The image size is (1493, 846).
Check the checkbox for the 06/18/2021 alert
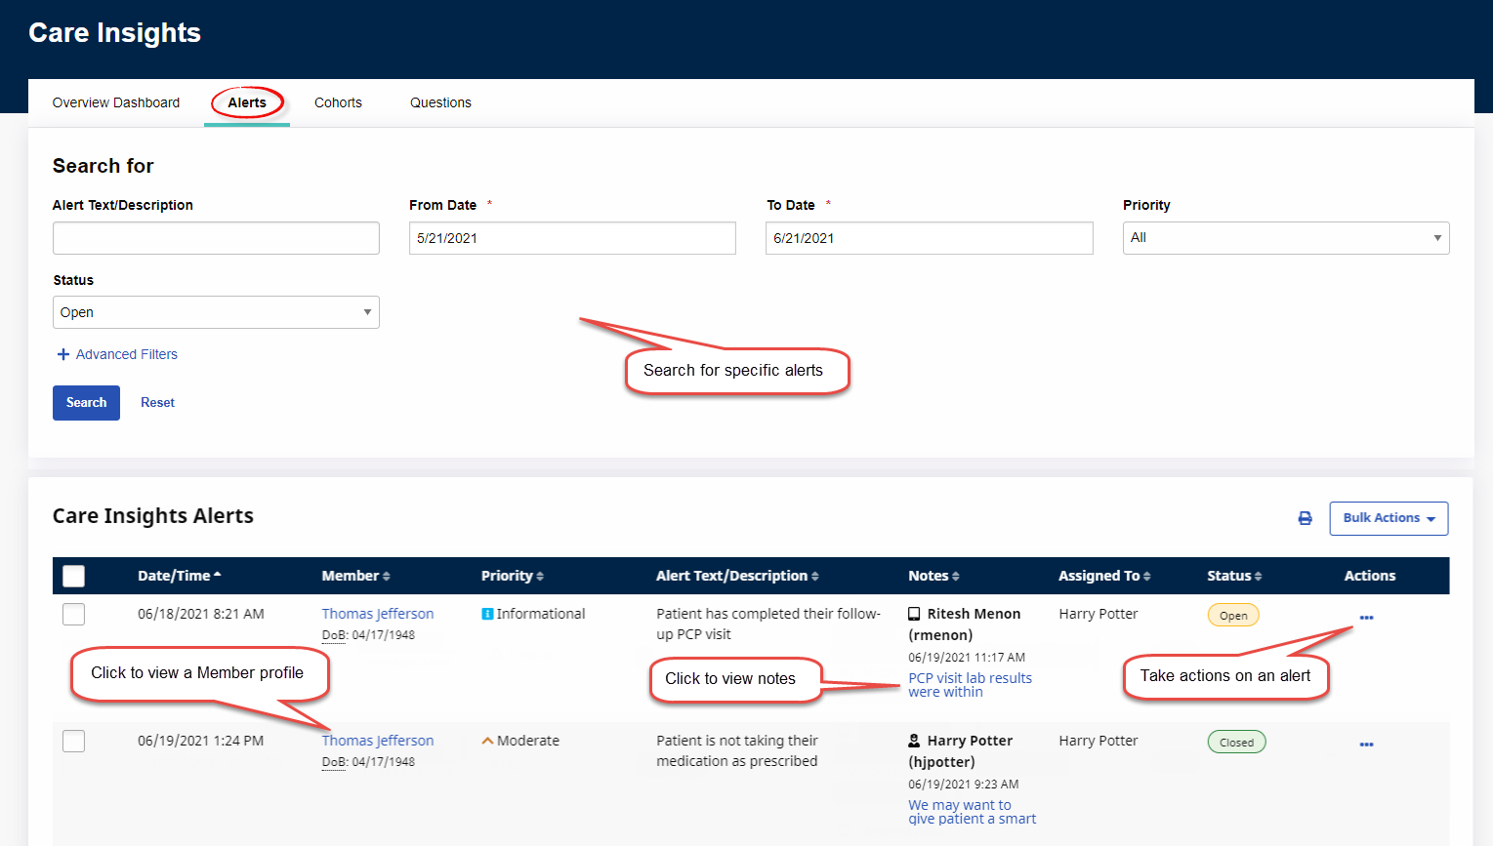point(73,614)
